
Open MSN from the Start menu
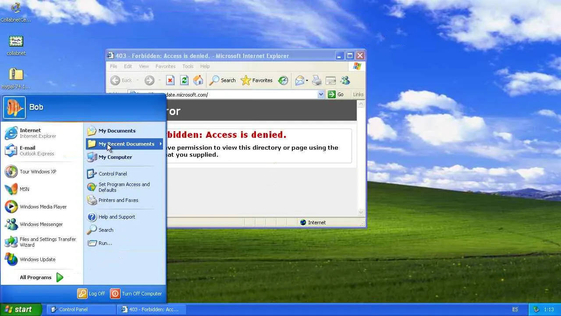[x=42, y=189]
